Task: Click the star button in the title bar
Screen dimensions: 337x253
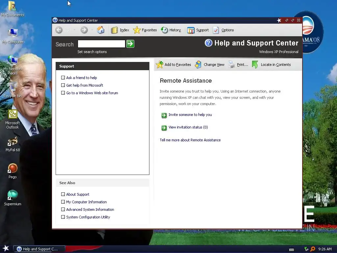Action: (279, 20)
